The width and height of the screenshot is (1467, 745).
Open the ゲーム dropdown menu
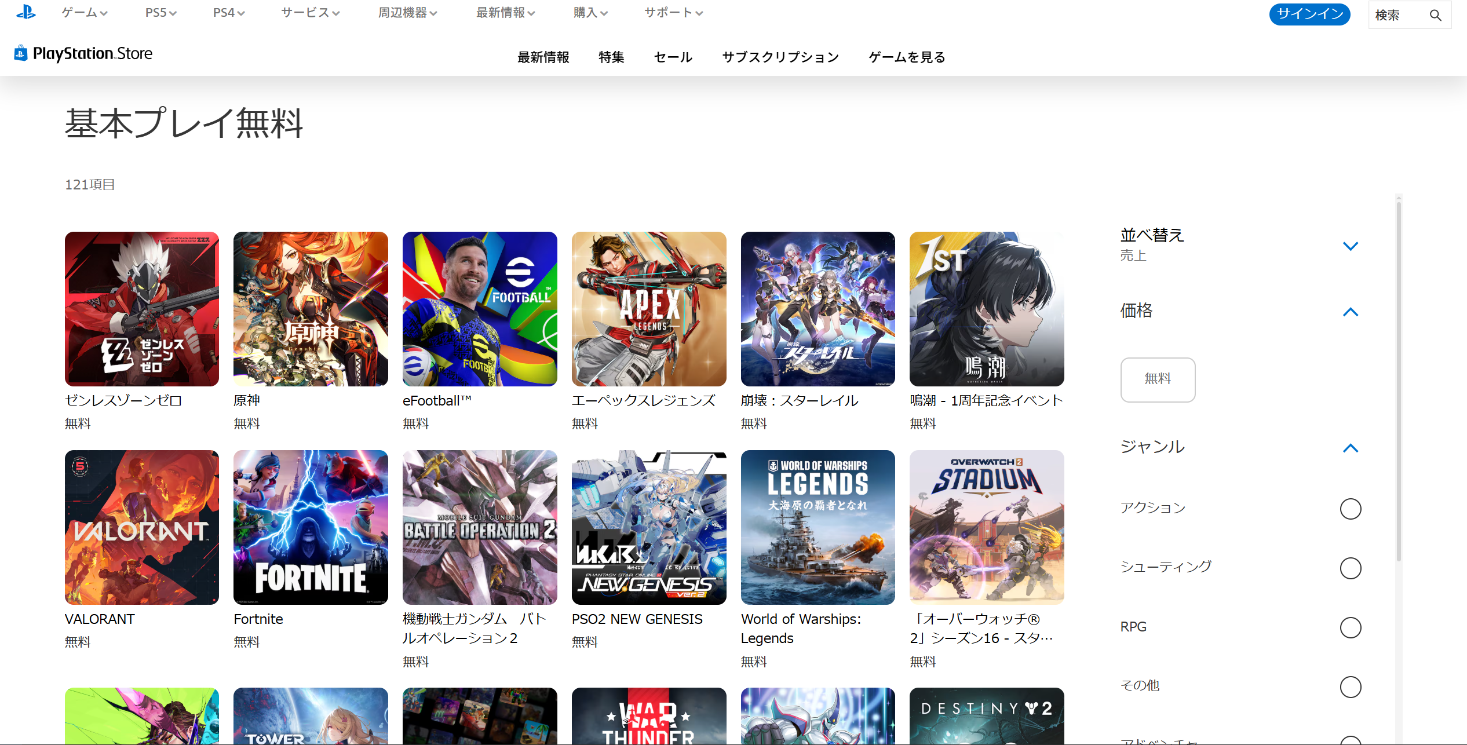85,13
